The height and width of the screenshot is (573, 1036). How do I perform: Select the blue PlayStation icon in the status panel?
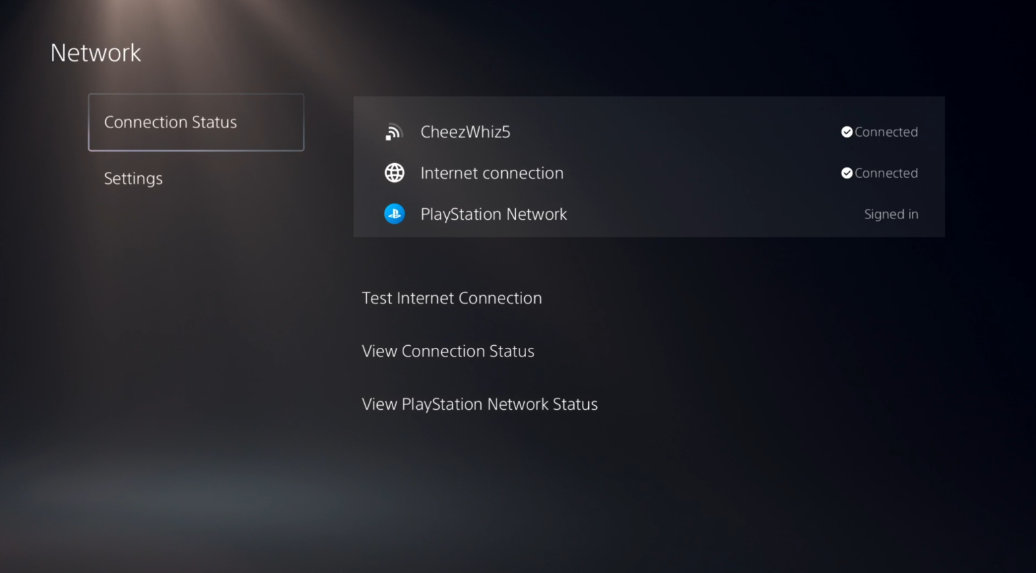pyautogui.click(x=395, y=214)
